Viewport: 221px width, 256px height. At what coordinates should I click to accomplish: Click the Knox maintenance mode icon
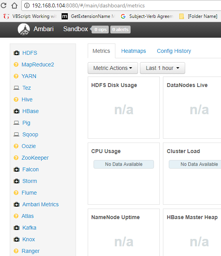pyautogui.click(x=16, y=239)
